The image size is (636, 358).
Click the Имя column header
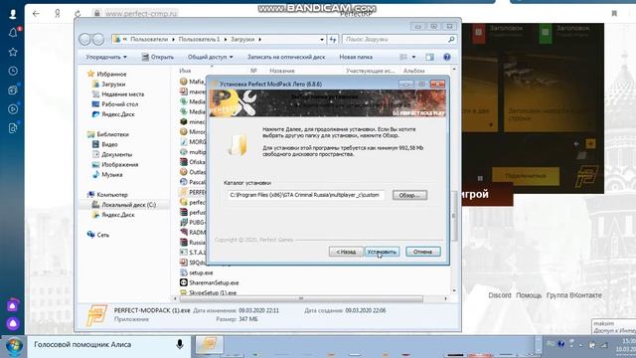(x=185, y=71)
